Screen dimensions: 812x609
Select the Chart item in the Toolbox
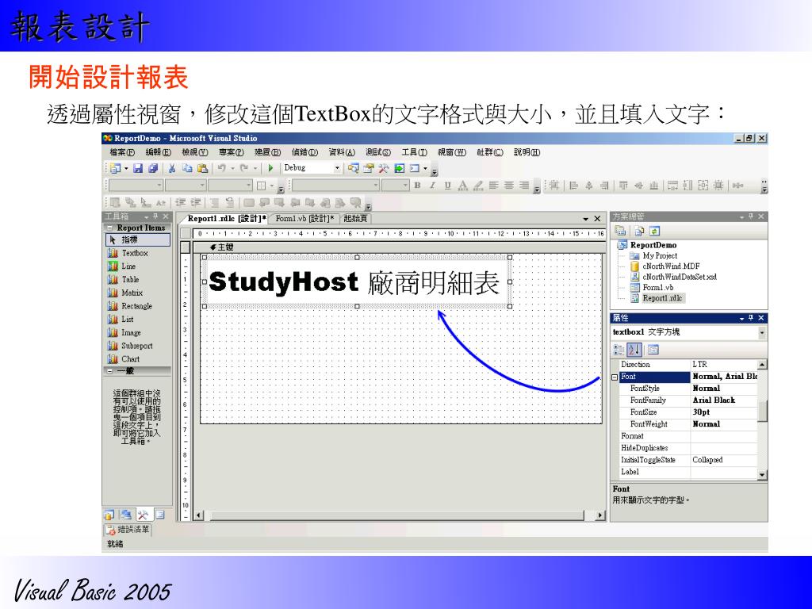pos(138,359)
